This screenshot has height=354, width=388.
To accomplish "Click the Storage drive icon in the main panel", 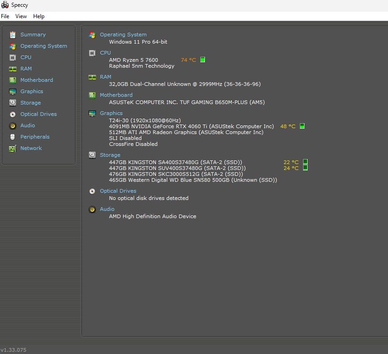I will pyautogui.click(x=92, y=155).
